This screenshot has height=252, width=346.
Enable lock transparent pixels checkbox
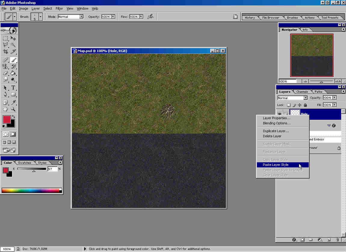click(x=289, y=105)
